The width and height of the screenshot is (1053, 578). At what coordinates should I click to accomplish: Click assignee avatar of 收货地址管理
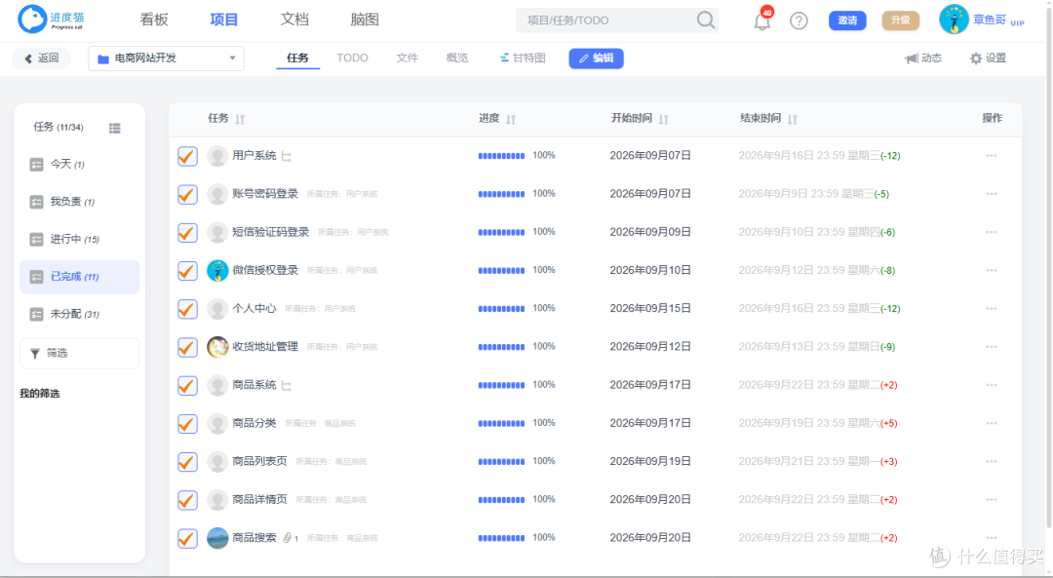coord(217,347)
